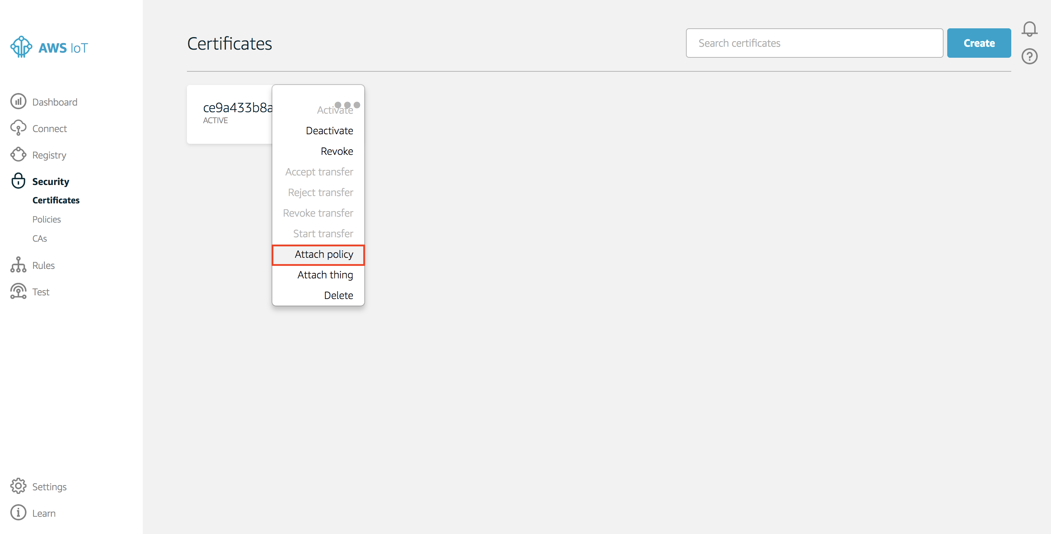The image size is (1051, 534).
Task: Click Attach thing in context menu
Action: click(325, 274)
